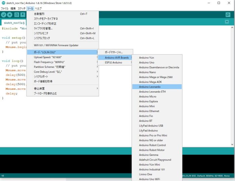The height and width of the screenshot is (181, 235).
Task: Select Arduino Esplora board
Action: pyautogui.click(x=157, y=101)
